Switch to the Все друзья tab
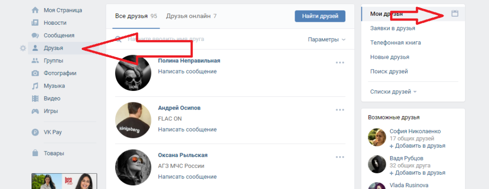Screen dimensions: 489x189 [x=136, y=16]
